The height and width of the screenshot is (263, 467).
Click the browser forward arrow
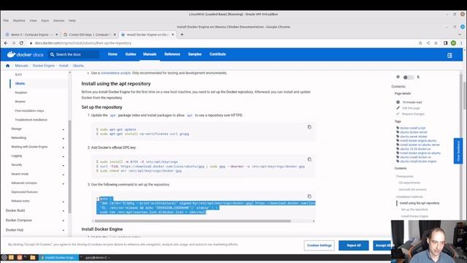[x=14, y=43]
